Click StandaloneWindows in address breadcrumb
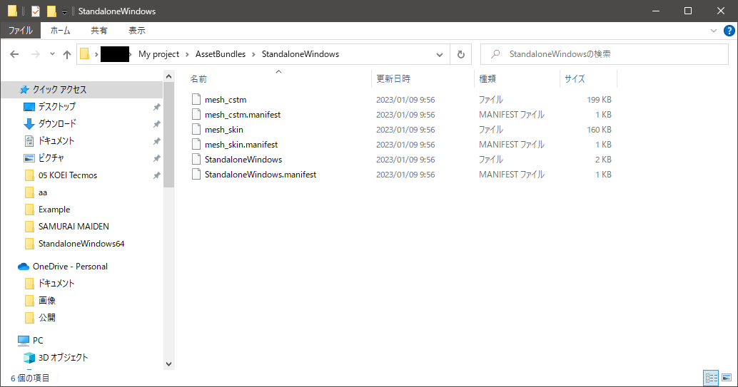This screenshot has width=738, height=387. (x=300, y=54)
